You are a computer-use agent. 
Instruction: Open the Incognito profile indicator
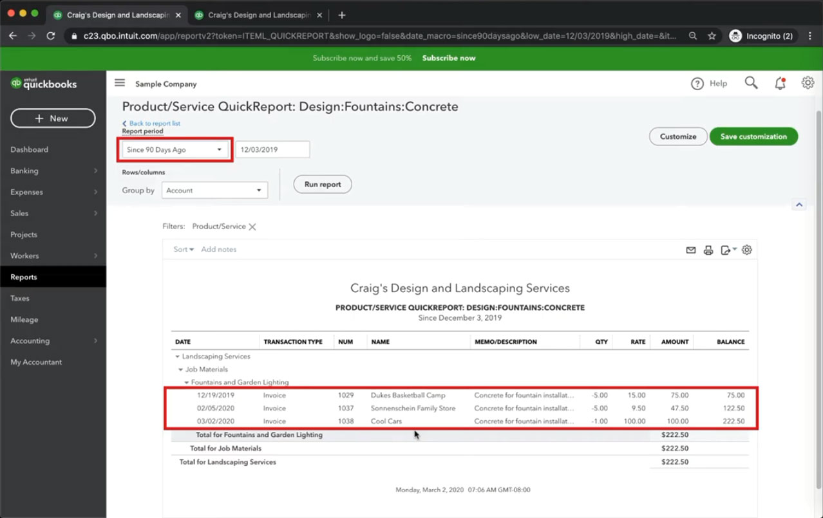tap(763, 36)
